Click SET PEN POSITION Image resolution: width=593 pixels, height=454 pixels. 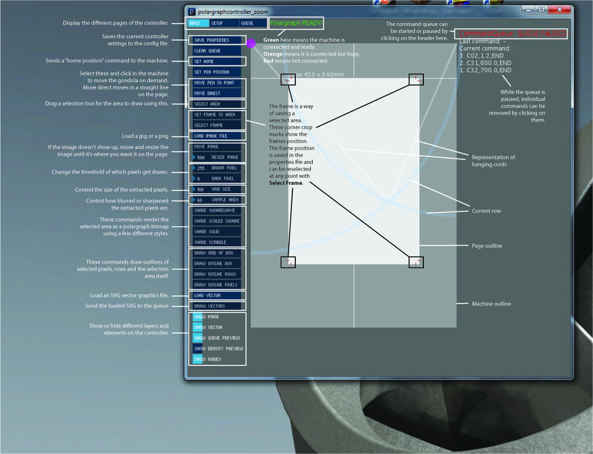pos(217,72)
